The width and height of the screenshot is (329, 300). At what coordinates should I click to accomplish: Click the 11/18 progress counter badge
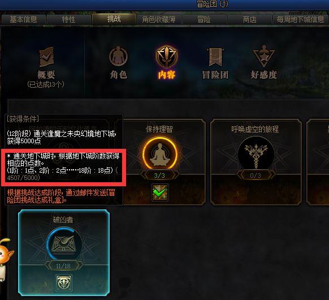[63, 266]
